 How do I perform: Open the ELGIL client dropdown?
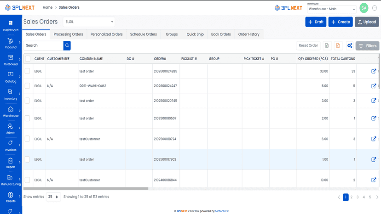[x=89, y=22]
